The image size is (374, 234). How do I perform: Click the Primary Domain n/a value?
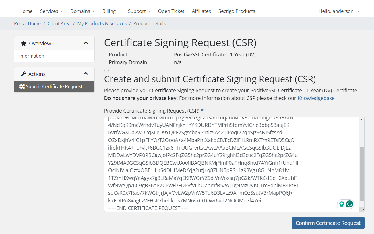(178, 62)
